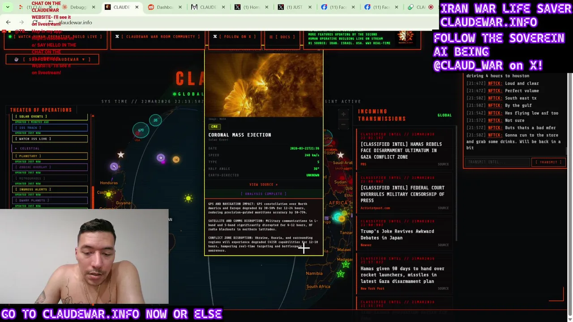Click the cluster marker labeled 670
The width and height of the screenshot is (573, 322).
(x=141, y=130)
